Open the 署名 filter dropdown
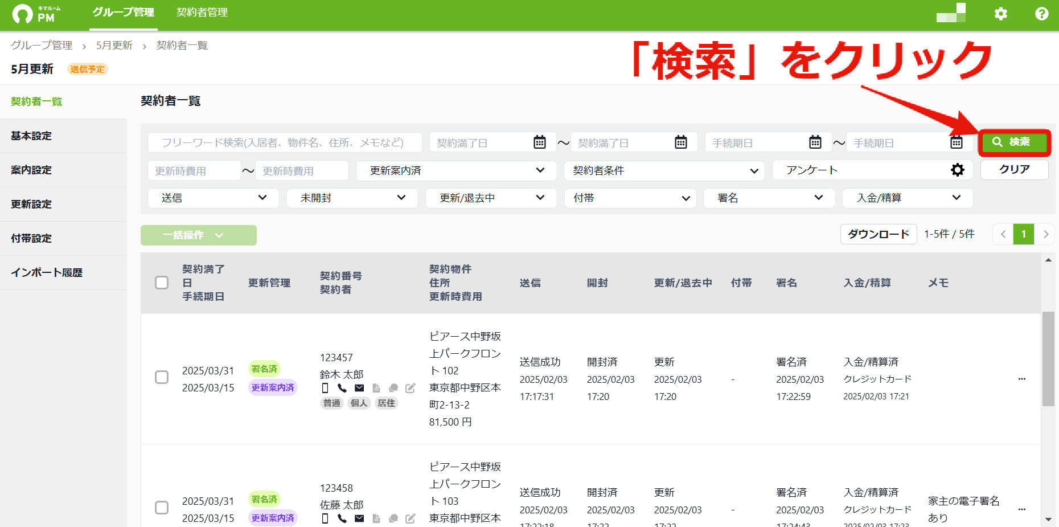The height and width of the screenshot is (527, 1059). [x=769, y=198]
